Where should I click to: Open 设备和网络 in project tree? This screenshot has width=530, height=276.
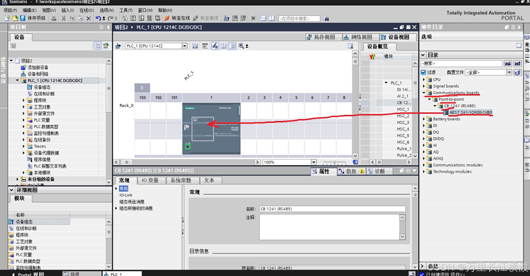pyautogui.click(x=38, y=74)
